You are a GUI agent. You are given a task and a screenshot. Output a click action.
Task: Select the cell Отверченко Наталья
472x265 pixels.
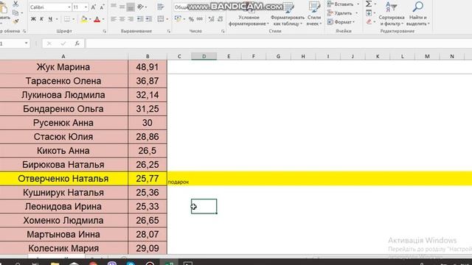63,178
